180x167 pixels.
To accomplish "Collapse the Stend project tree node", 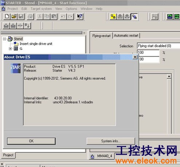I will tap(4, 39).
